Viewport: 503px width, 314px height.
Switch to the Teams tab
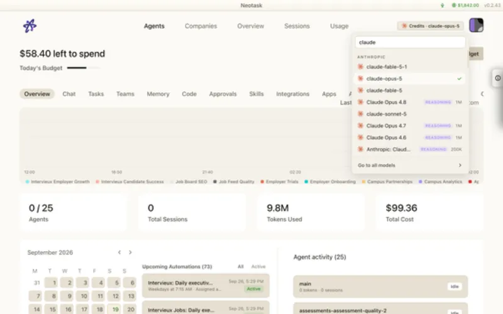tap(125, 94)
